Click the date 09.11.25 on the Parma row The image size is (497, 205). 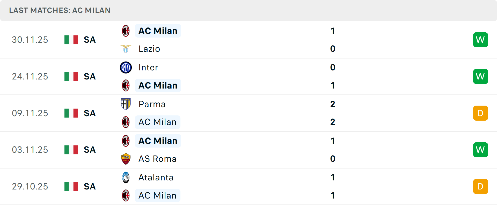(x=30, y=113)
